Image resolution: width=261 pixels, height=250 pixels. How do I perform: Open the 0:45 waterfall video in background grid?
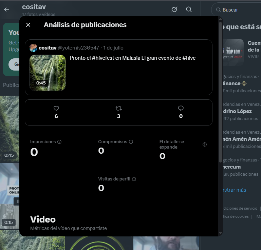coord(10,129)
